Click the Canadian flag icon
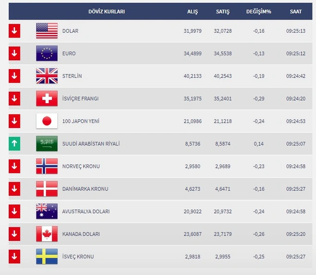 [x=47, y=234]
